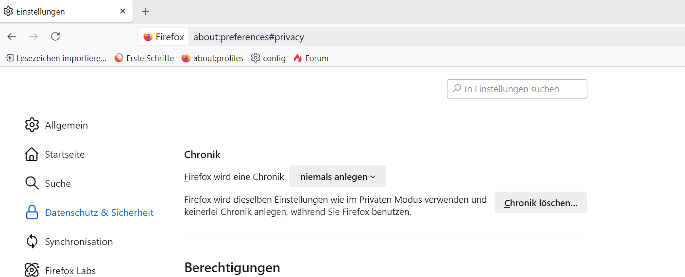
Task: Open a new tab with plus icon
Action: coord(145,12)
